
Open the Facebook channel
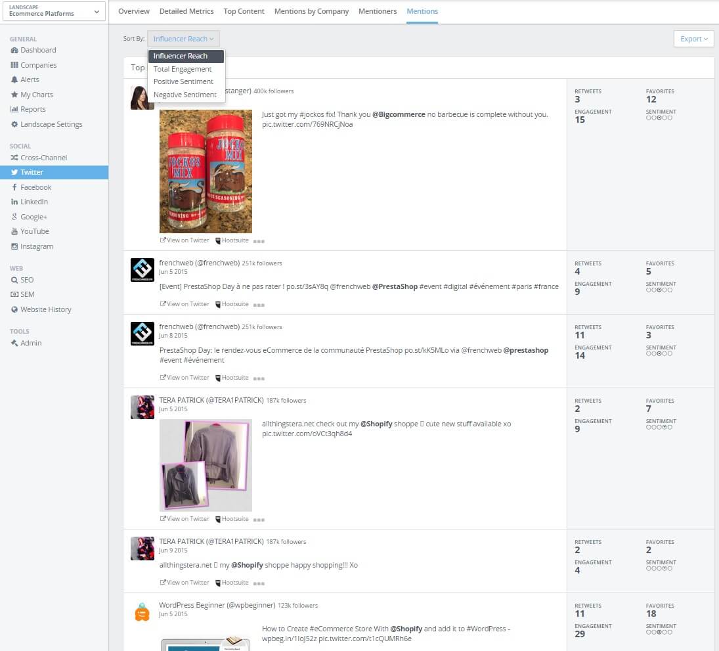[31, 187]
